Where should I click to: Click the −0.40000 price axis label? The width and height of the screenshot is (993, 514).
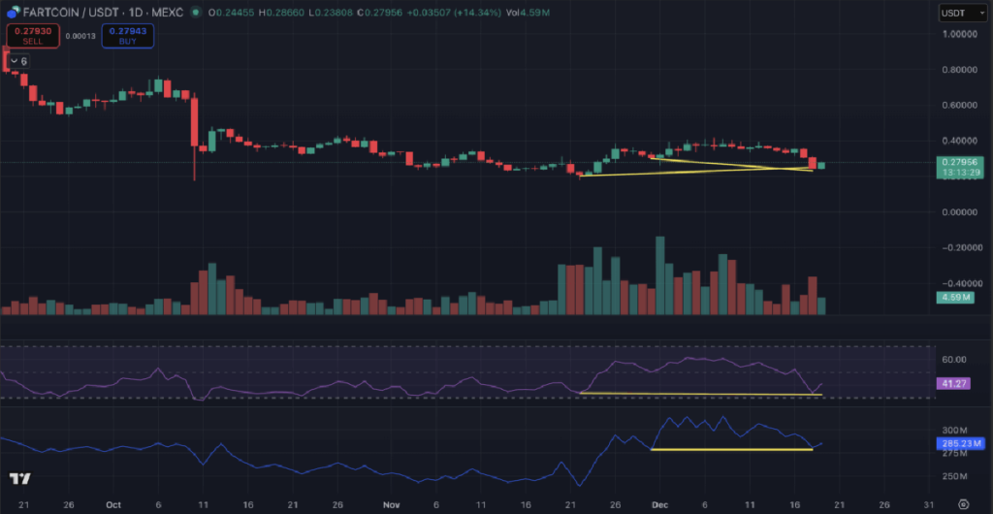pyautogui.click(x=963, y=283)
